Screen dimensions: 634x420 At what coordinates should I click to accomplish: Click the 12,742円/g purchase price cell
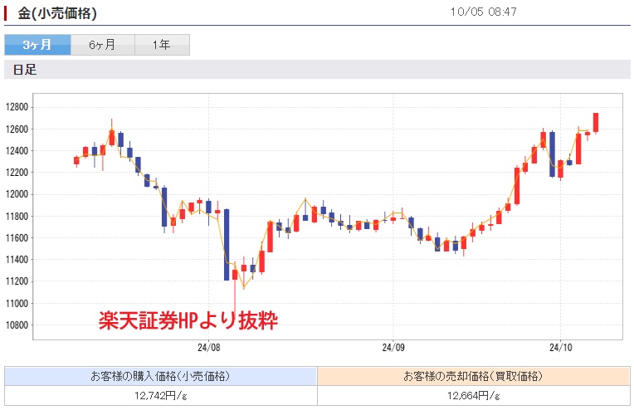tap(160, 395)
